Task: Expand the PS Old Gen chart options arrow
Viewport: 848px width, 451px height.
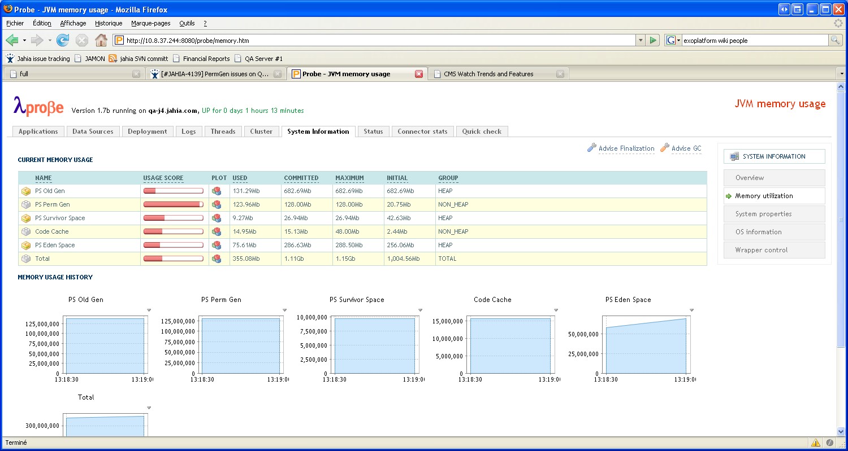Action: point(149,310)
